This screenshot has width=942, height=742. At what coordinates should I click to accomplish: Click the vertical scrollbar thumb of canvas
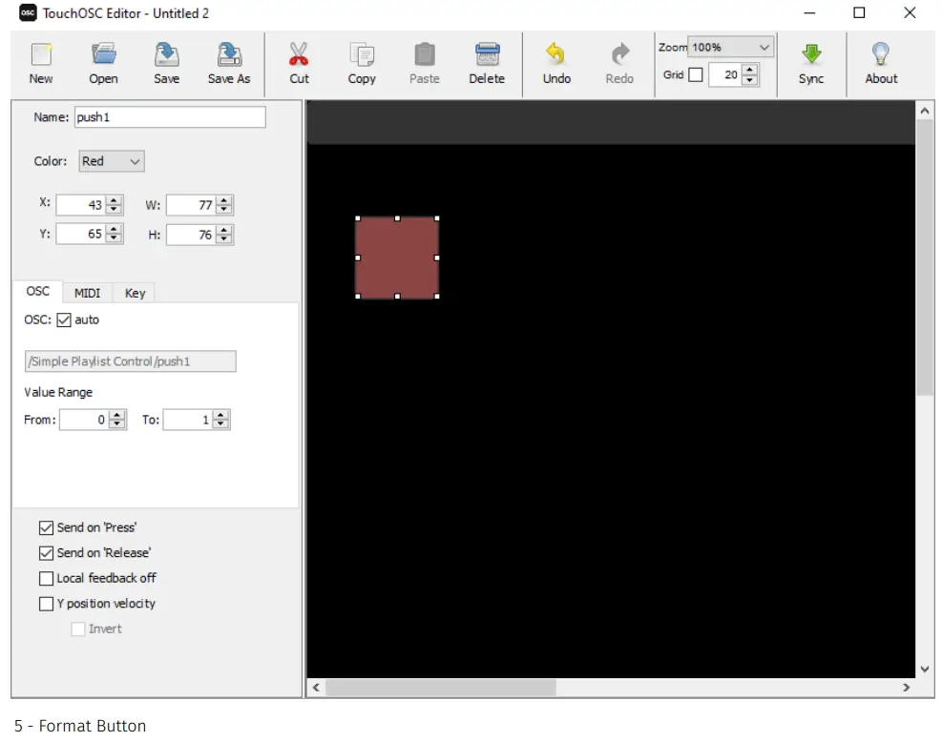pos(925,257)
